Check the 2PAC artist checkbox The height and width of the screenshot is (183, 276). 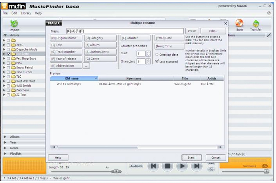pos(8,45)
